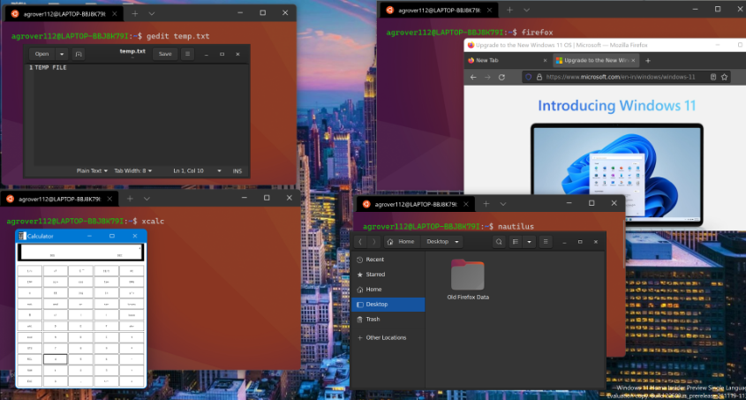Select the agrover112 tab in gedit terminal
This screenshot has width=746, height=400.
tap(64, 14)
